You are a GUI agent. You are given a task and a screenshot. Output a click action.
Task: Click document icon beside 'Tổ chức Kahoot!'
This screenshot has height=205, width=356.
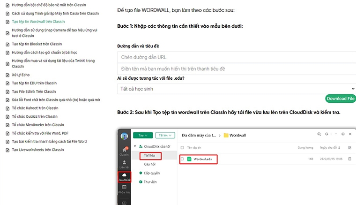[7, 108]
